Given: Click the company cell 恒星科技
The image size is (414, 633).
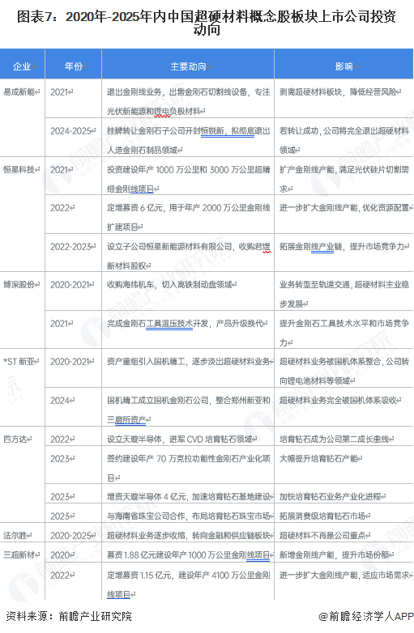Looking at the screenshot, I should click(19, 170).
